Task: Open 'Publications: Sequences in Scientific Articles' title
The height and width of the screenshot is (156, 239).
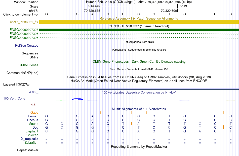Action: [139, 50]
